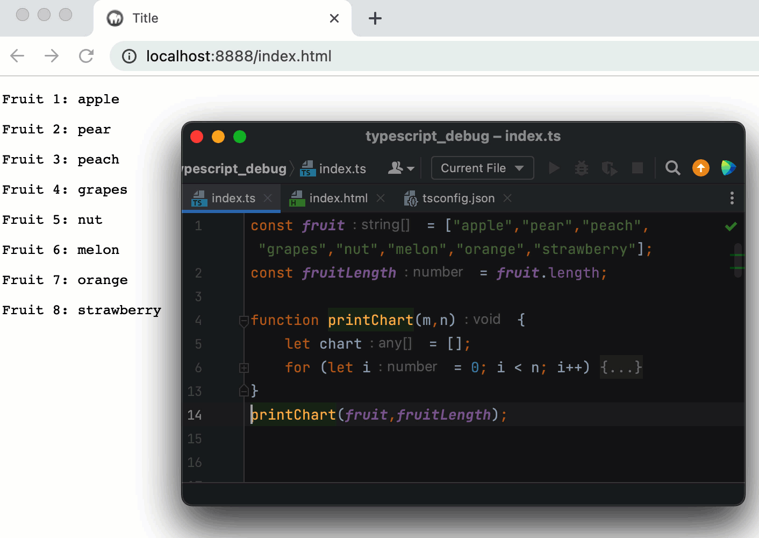Switch to the tsconfig.json editor tab
The height and width of the screenshot is (538, 759).
point(457,198)
